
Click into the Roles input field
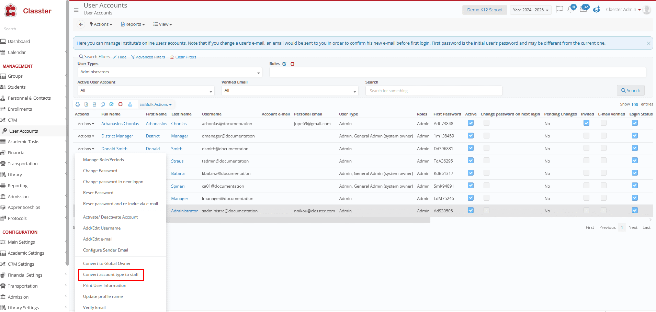(458, 72)
